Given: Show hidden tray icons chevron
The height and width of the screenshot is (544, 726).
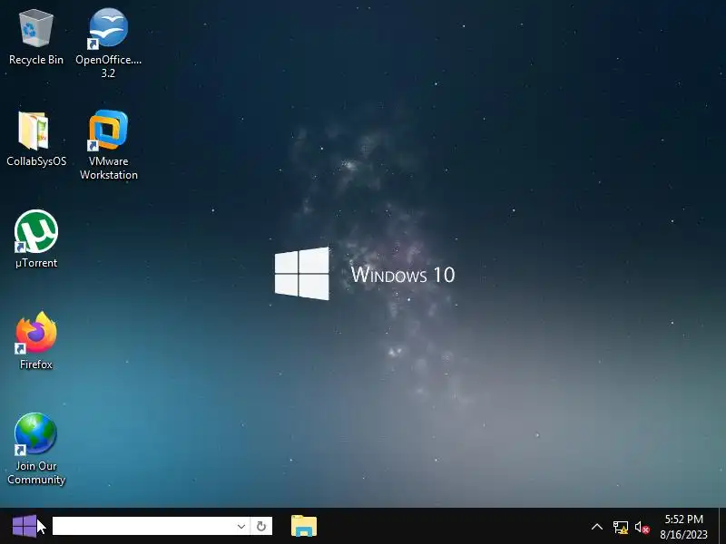Looking at the screenshot, I should pos(597,527).
